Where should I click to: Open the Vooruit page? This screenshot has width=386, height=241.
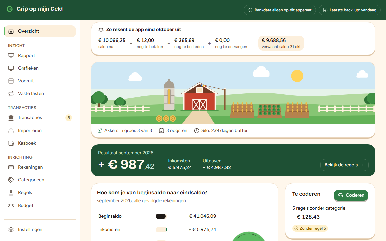pyautogui.click(x=40, y=81)
